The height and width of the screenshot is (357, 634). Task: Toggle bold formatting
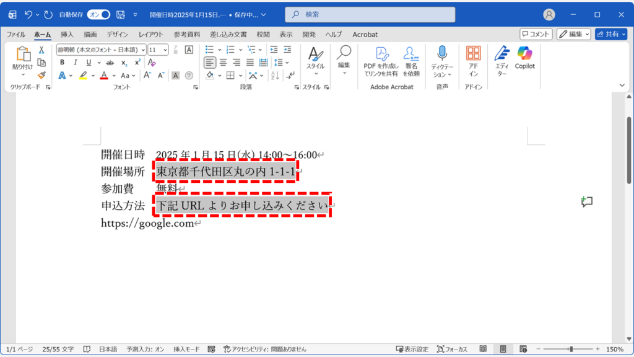(x=62, y=62)
